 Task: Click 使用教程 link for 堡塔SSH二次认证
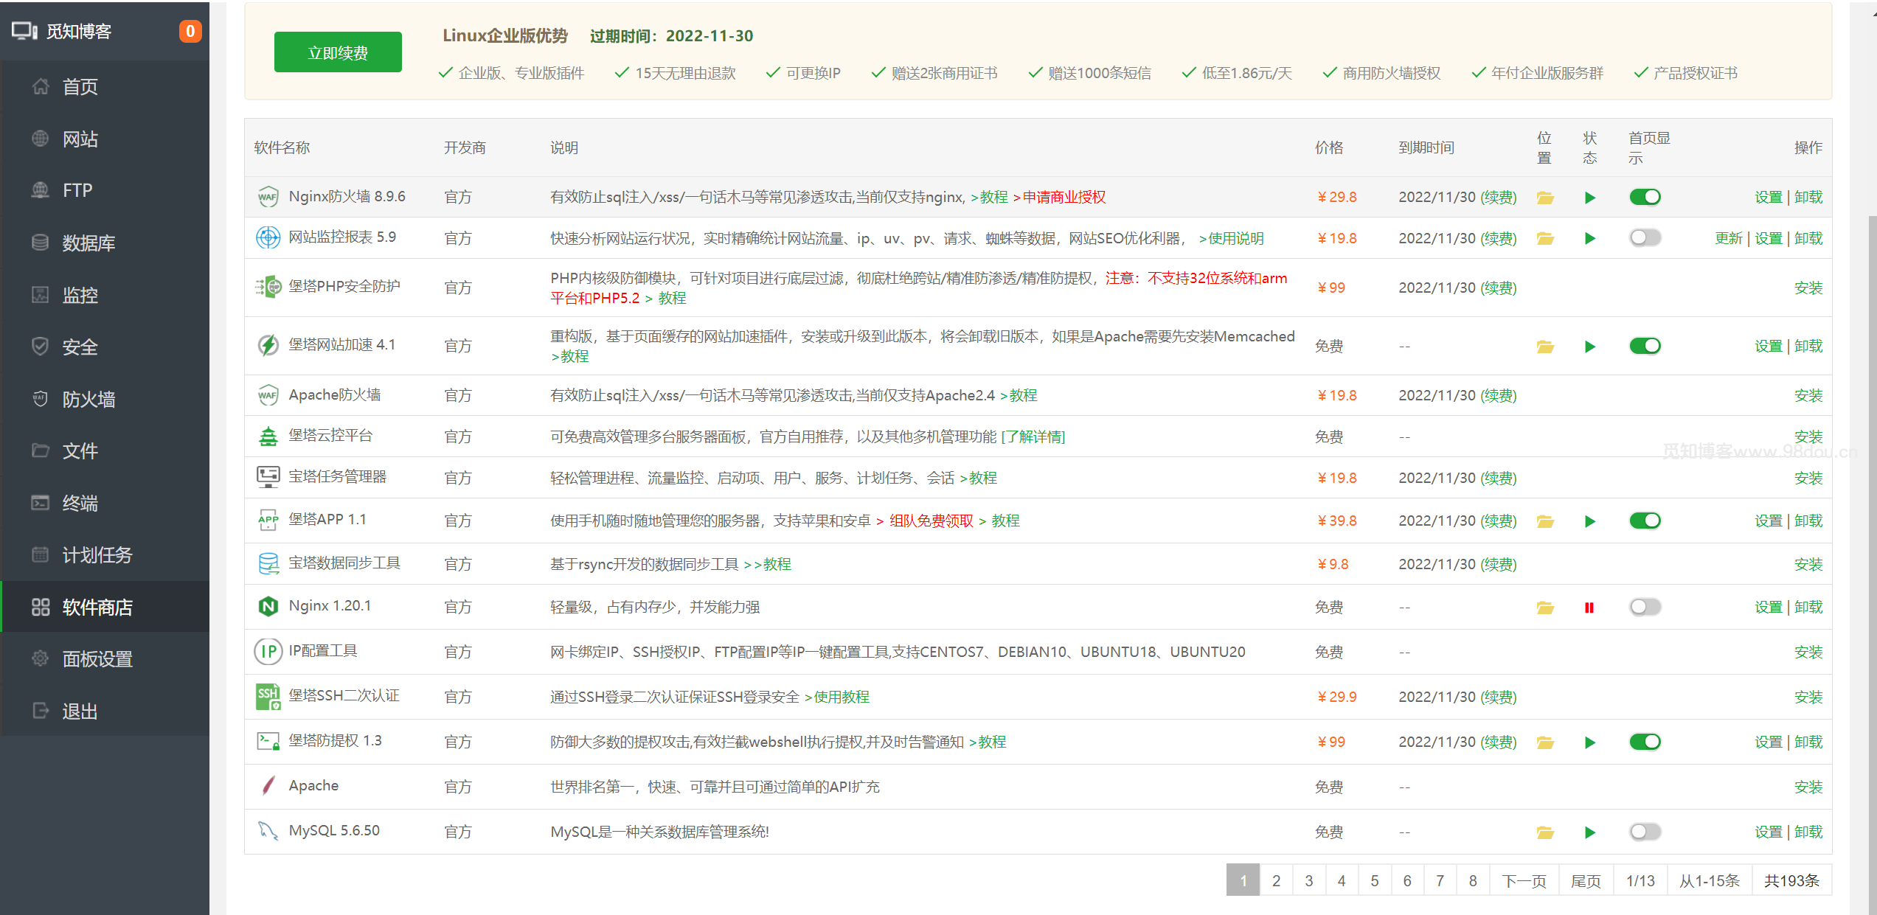pyautogui.click(x=841, y=697)
